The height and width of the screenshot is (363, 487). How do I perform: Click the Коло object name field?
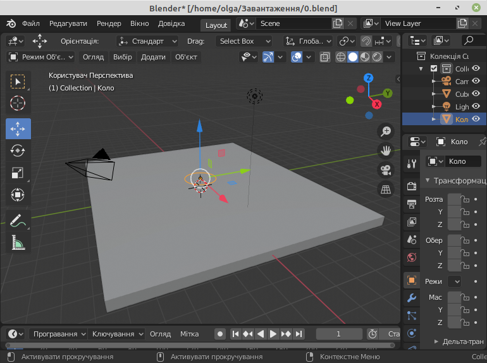coord(463,161)
